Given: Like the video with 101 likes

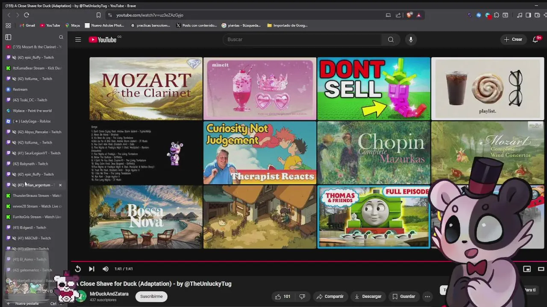Looking at the screenshot, I should (x=282, y=296).
